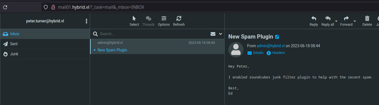The height and width of the screenshot is (105, 379).
Task: Click into the Search mail field
Action: 153,34
